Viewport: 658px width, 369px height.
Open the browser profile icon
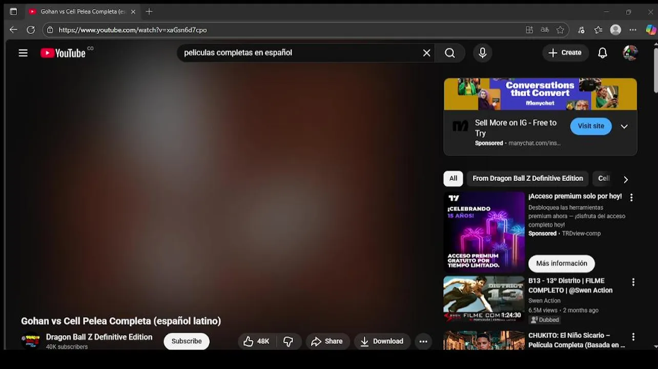click(x=615, y=30)
